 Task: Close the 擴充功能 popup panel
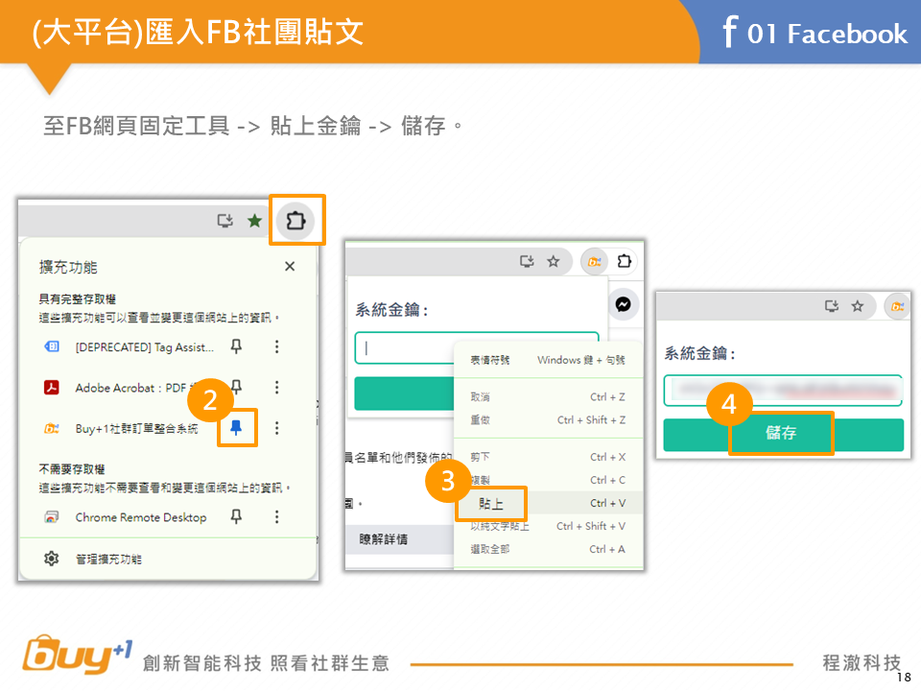(290, 267)
